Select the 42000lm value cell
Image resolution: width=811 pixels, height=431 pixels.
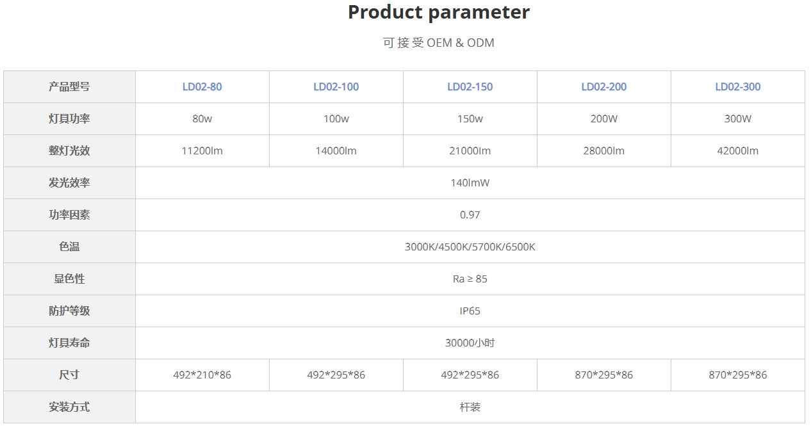coord(737,151)
